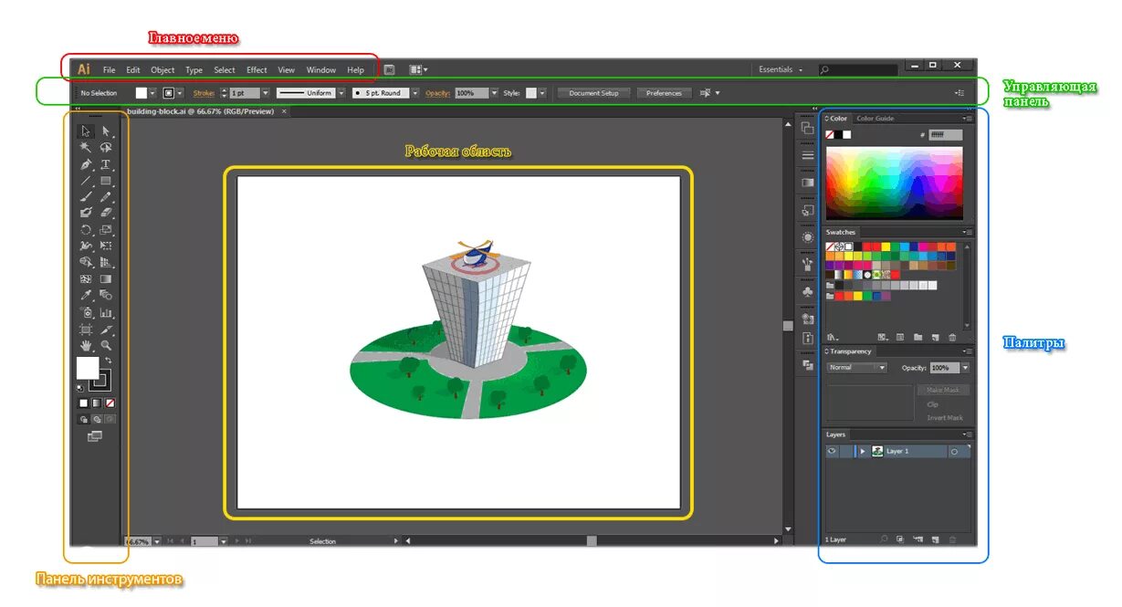Select the Width tool
The width and height of the screenshot is (1122, 607).
[86, 246]
